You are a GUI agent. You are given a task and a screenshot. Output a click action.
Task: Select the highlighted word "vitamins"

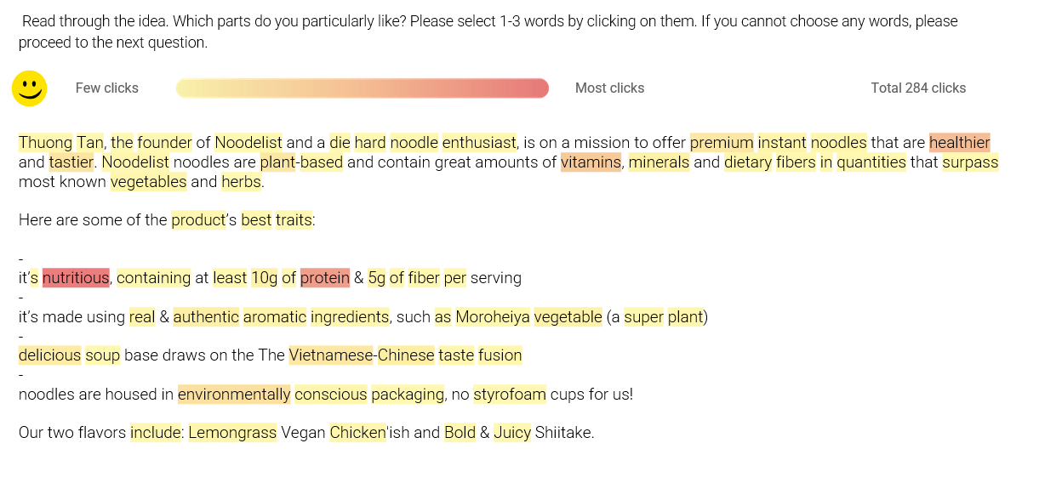[591, 162]
